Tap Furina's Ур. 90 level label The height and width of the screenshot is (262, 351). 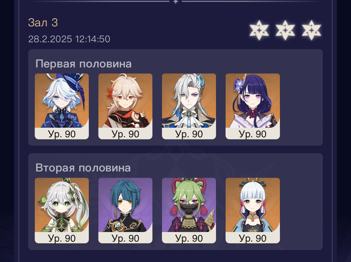tap(62, 134)
